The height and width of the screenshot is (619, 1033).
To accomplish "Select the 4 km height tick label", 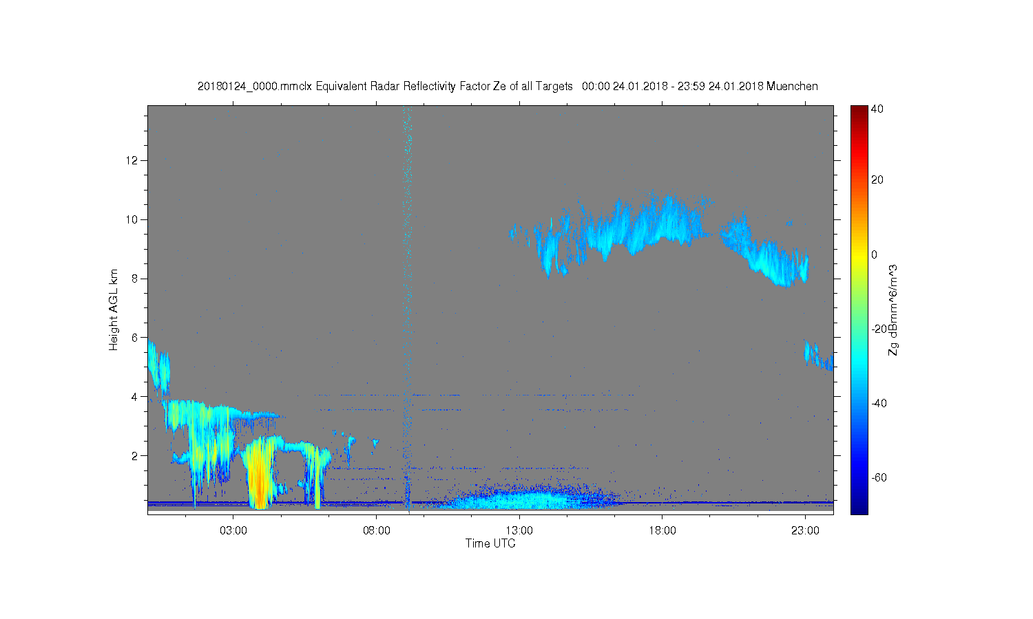I will tap(135, 396).
